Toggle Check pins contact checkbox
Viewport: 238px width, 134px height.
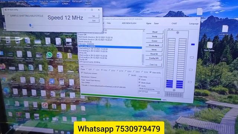[82, 73]
